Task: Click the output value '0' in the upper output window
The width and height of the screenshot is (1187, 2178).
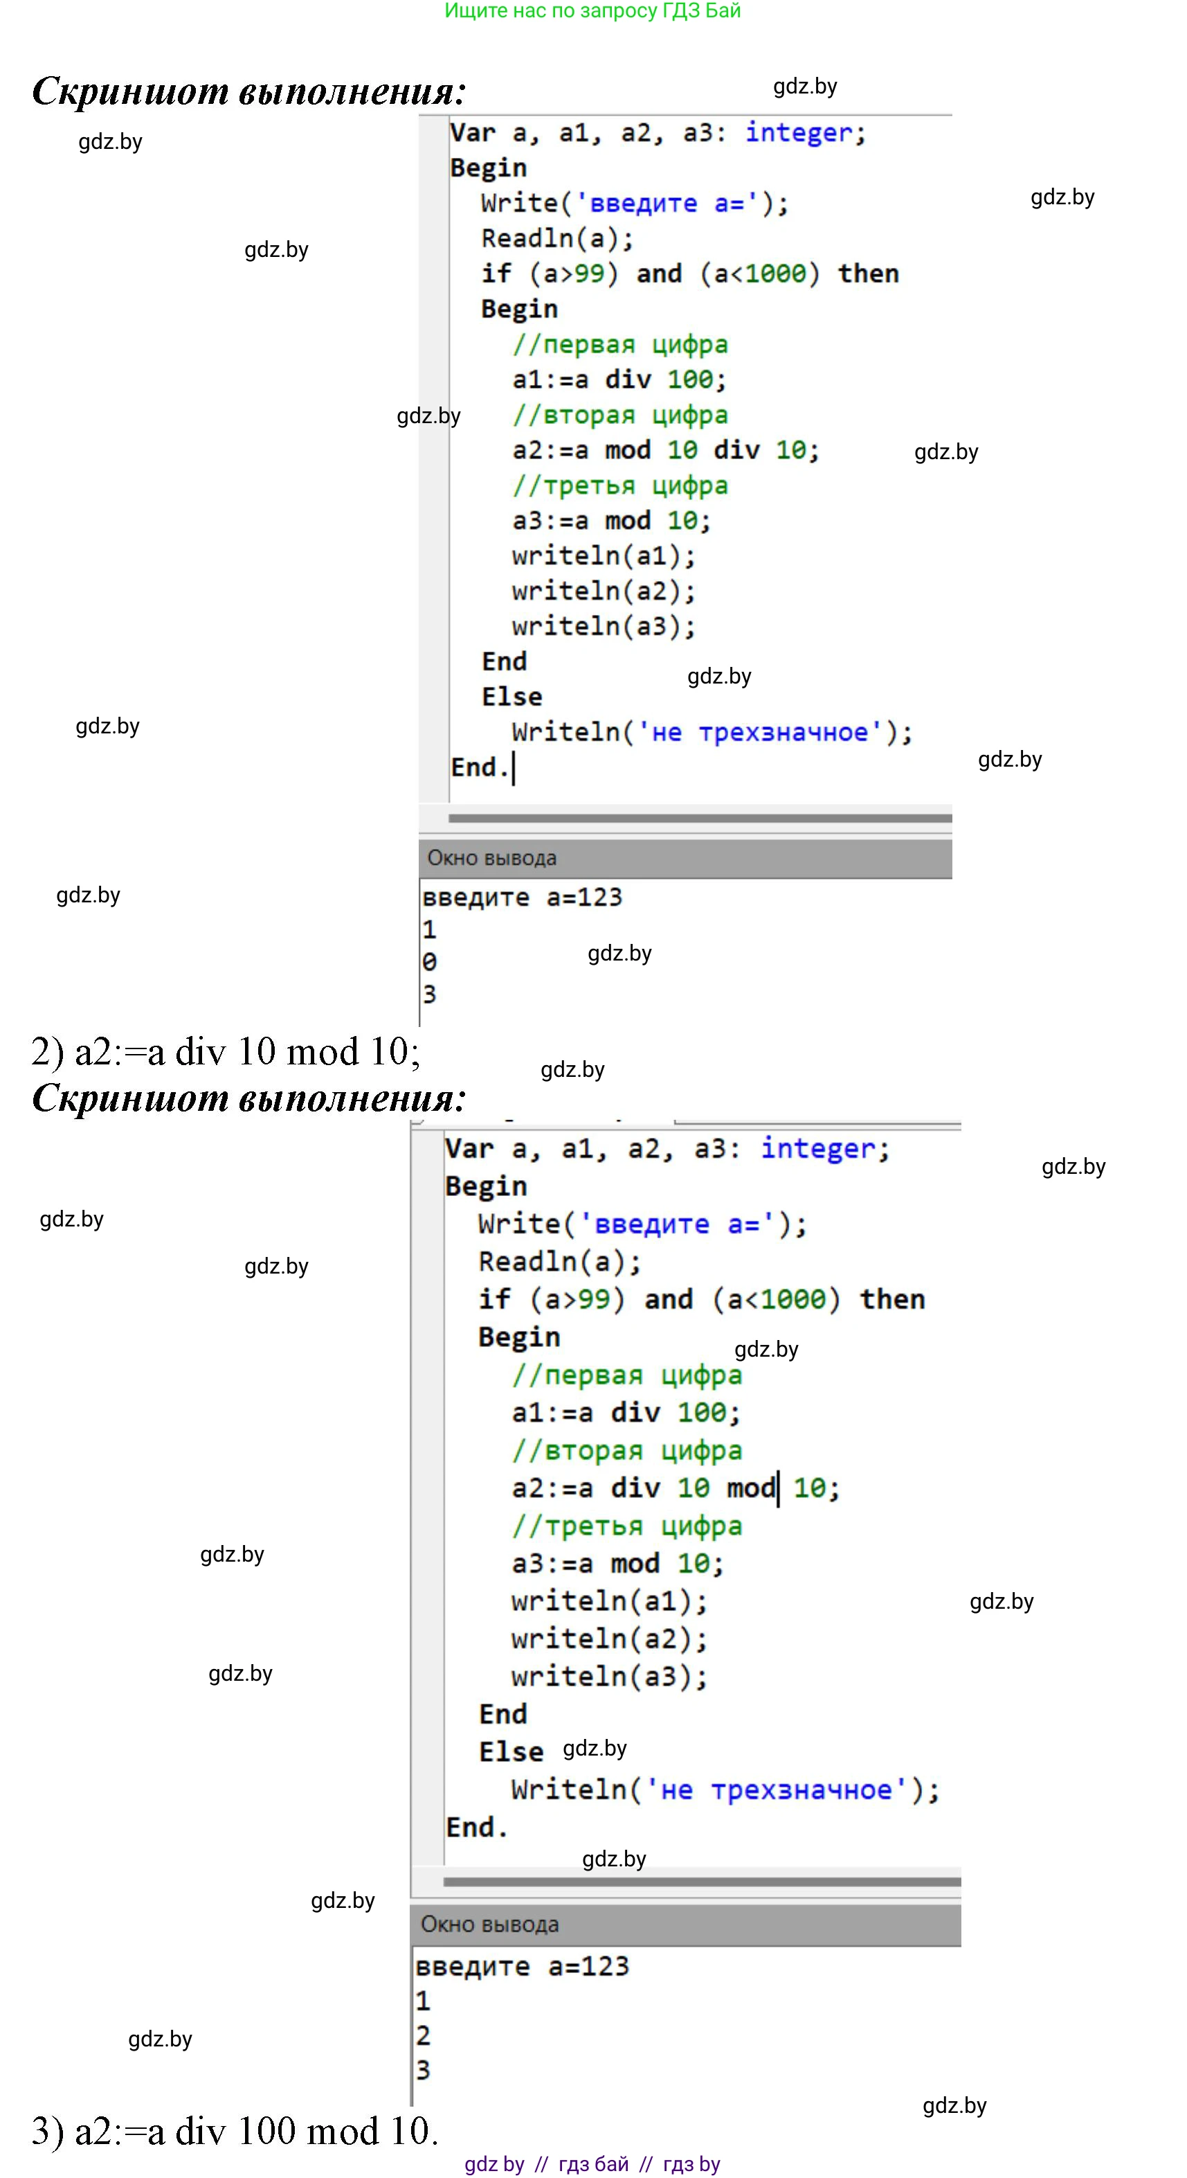Action: tap(429, 962)
